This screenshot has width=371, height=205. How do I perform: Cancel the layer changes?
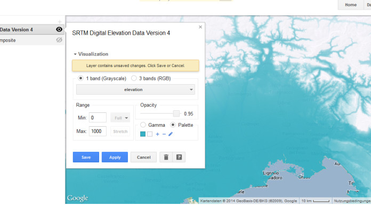click(x=143, y=157)
